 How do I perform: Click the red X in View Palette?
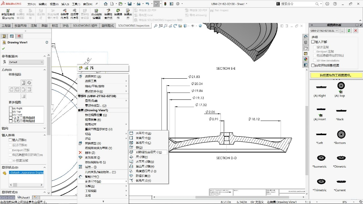(356, 31)
